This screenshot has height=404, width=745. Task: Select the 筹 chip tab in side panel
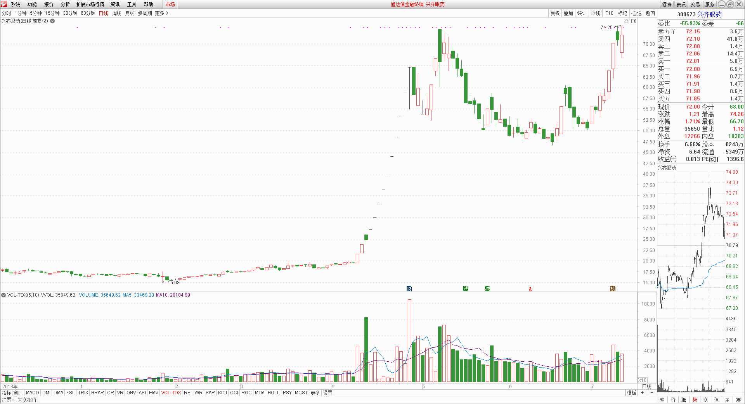738,400
